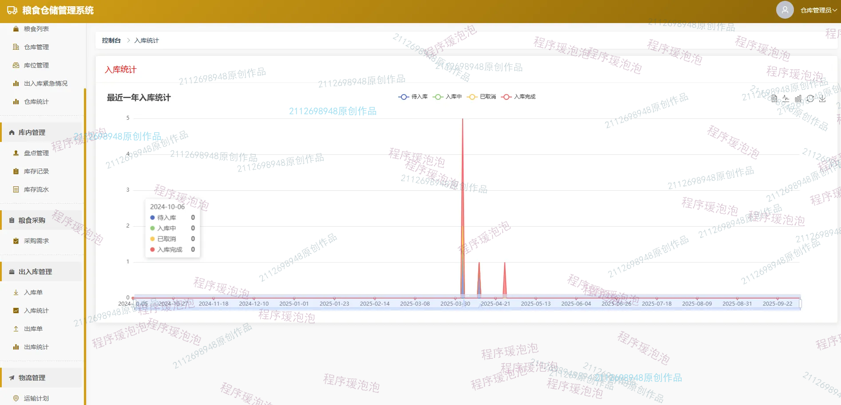This screenshot has width=841, height=405.
Task: Switch chart to line view via toolbar icon
Action: (x=785, y=98)
